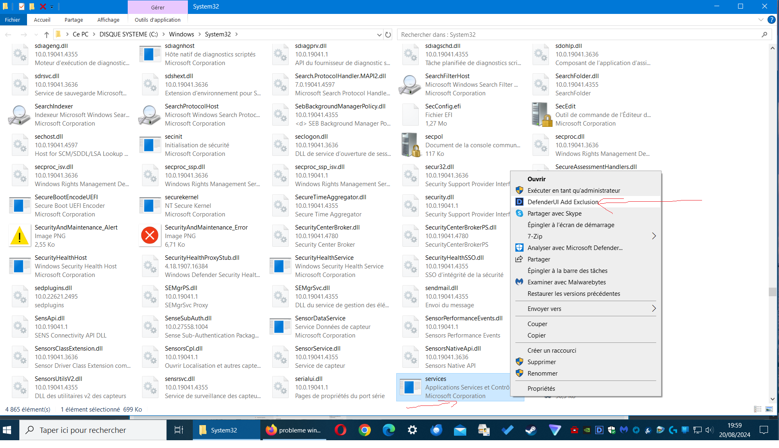Select SecurityAndMaintenance_Error red X thumbnail
Image resolution: width=779 pixels, height=448 pixels.
(x=150, y=235)
